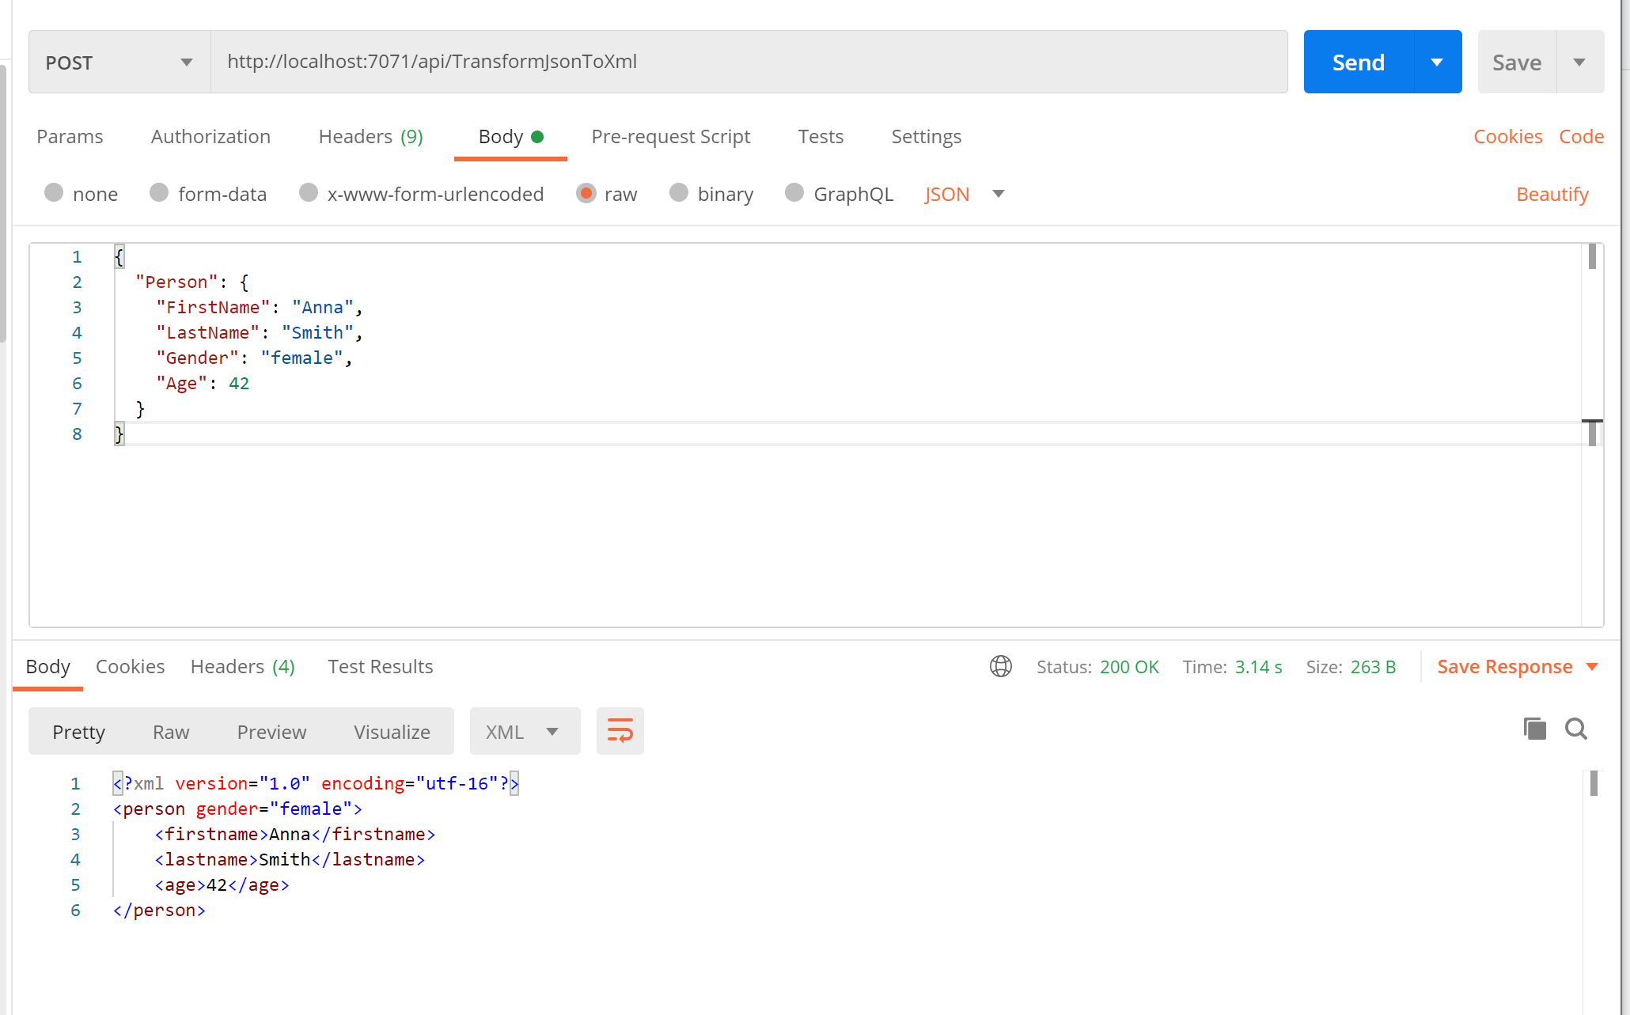Beautify the JSON request body
1630x1015 pixels.
pos(1552,194)
